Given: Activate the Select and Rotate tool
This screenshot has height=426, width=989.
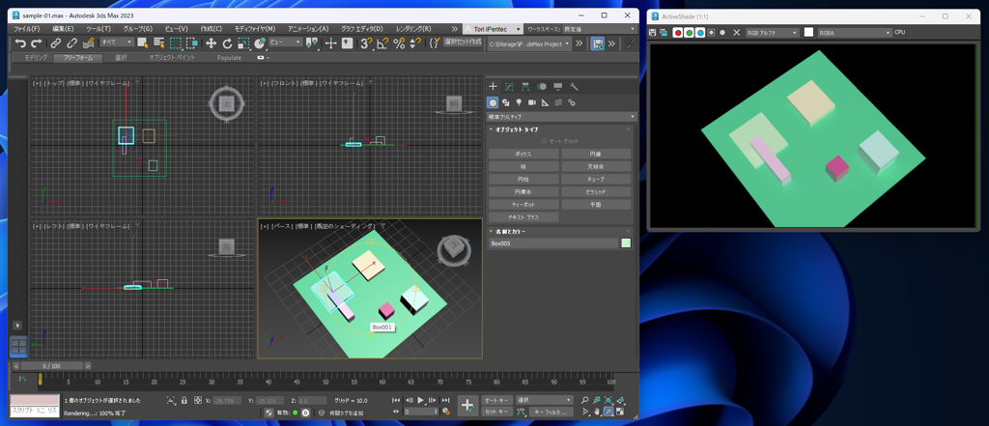Looking at the screenshot, I should click(228, 43).
